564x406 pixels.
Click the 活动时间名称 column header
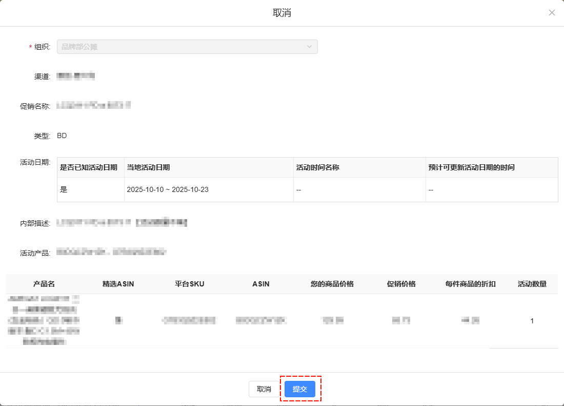tap(318, 167)
